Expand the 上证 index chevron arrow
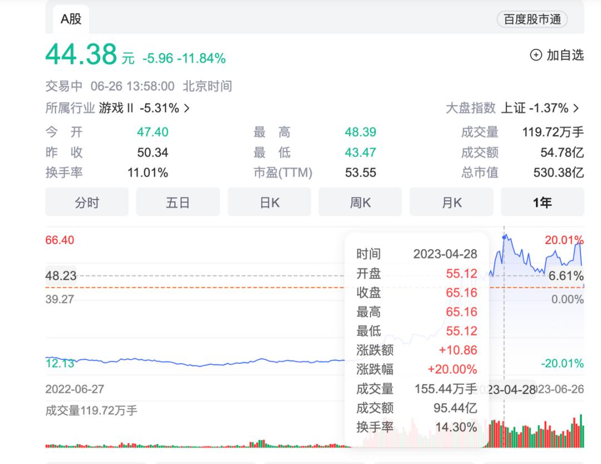Image resolution: width=601 pixels, height=464 pixels. click(576, 108)
